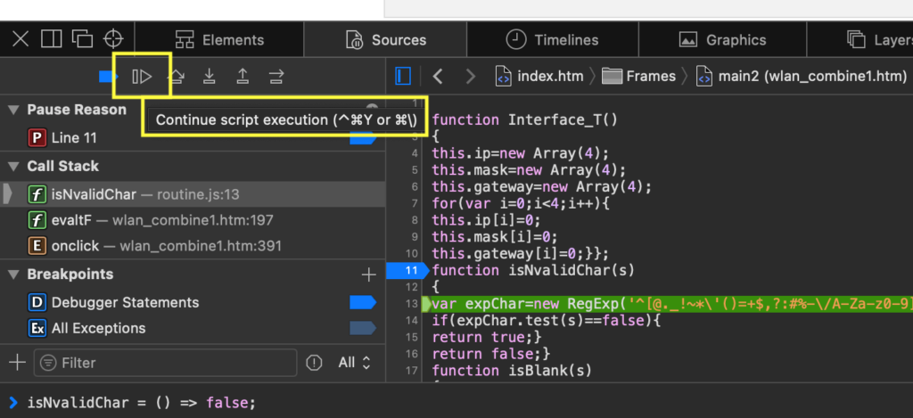913x418 pixels.
Task: Click the line 11 breakpoint marker
Action: (x=409, y=270)
